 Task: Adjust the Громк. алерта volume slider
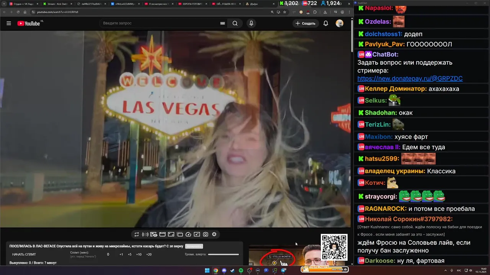pyautogui.click(x=224, y=254)
